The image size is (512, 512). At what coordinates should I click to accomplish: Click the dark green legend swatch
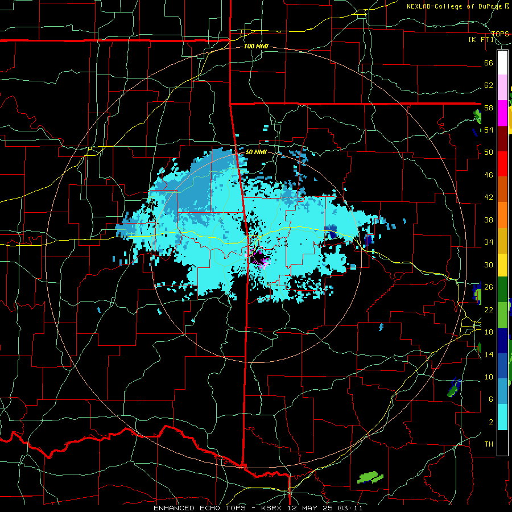click(502, 290)
